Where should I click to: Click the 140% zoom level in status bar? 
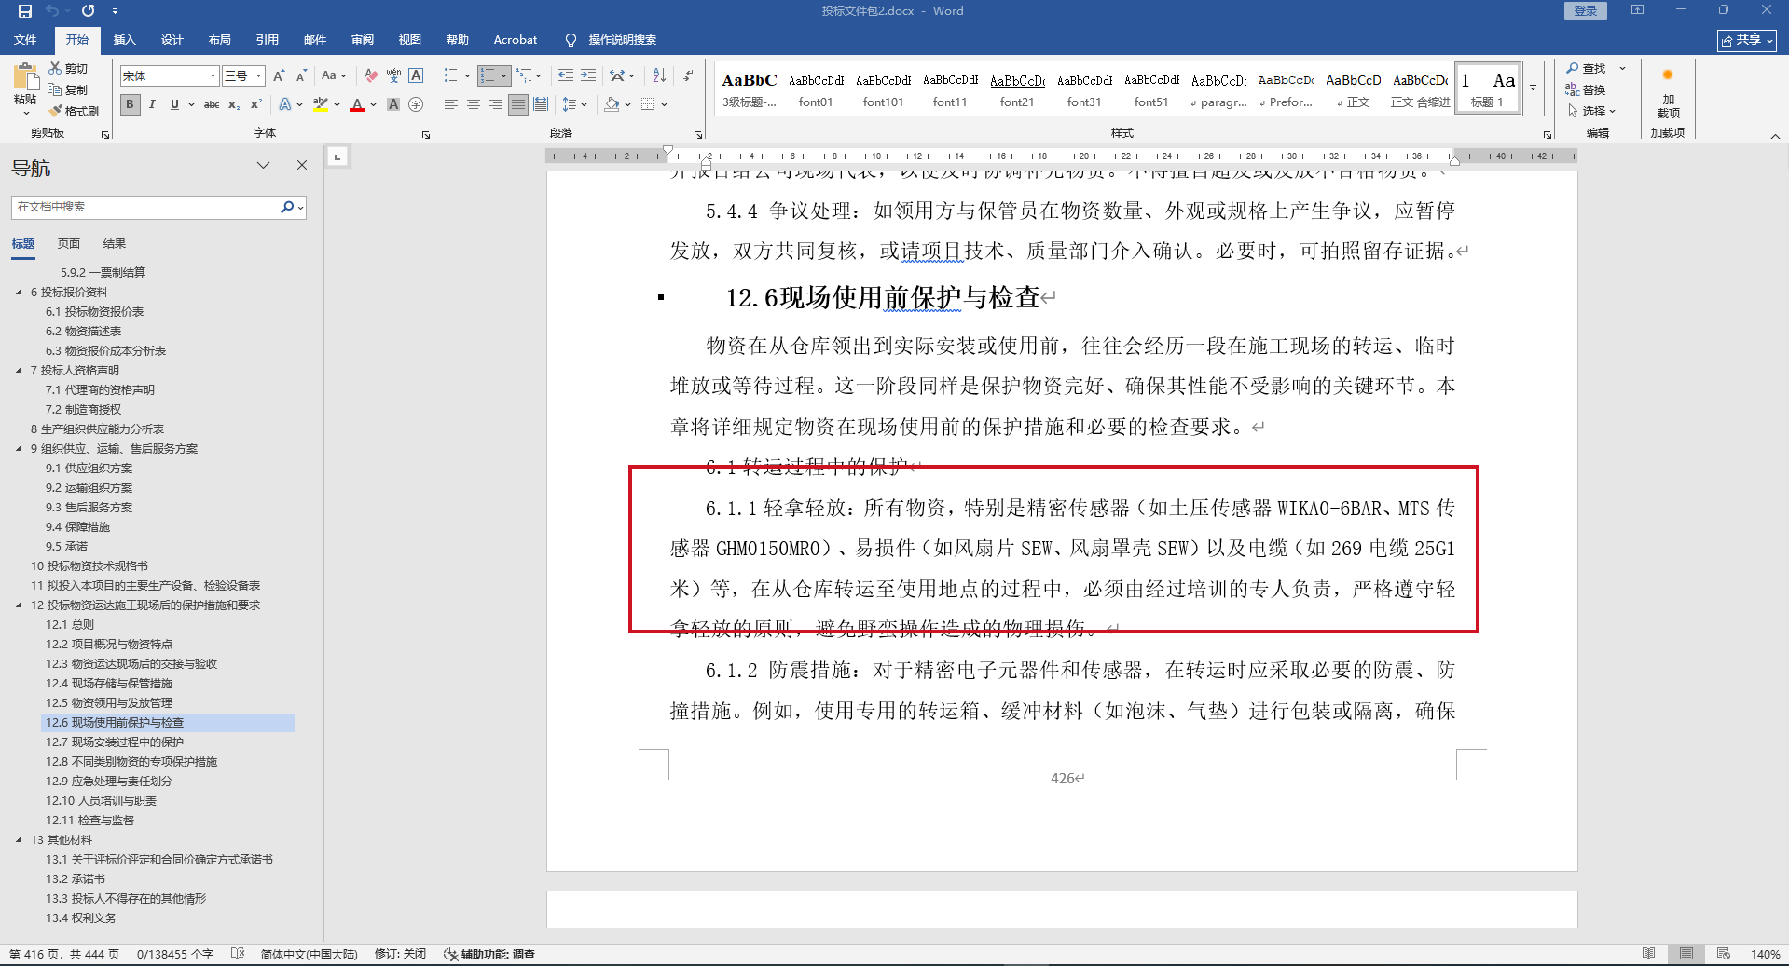(x=1765, y=954)
